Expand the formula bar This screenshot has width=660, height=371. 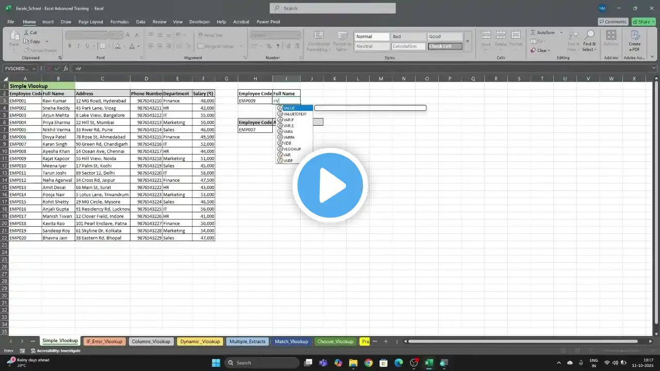pyautogui.click(x=654, y=69)
